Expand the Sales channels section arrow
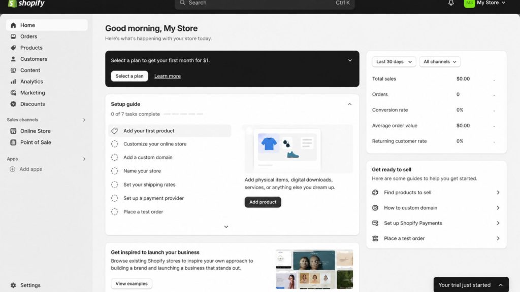This screenshot has height=292, width=520. click(84, 120)
